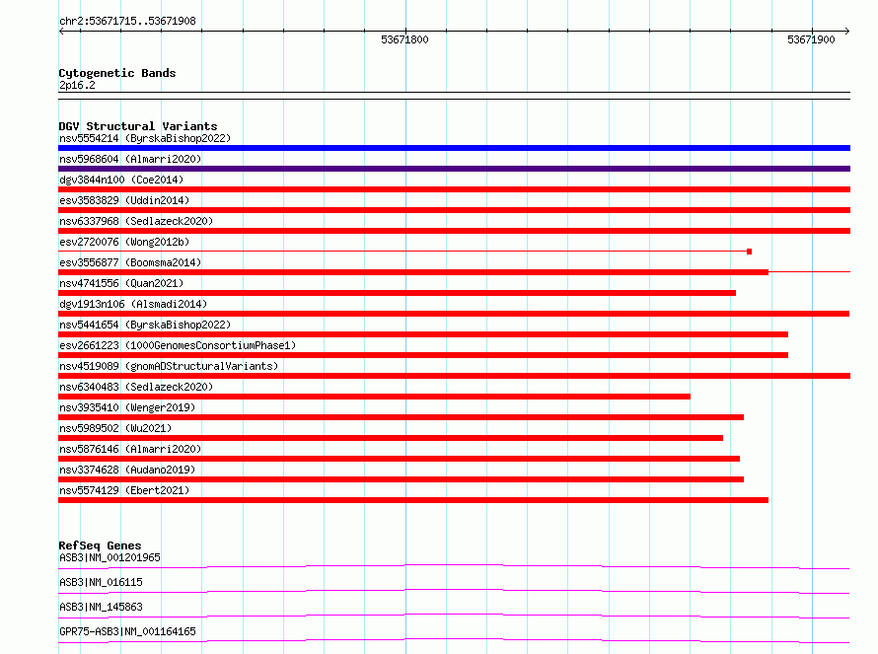Screen dimensions: 878x654
Task: Click the 53671800 ruler tick label
Action: [404, 39]
